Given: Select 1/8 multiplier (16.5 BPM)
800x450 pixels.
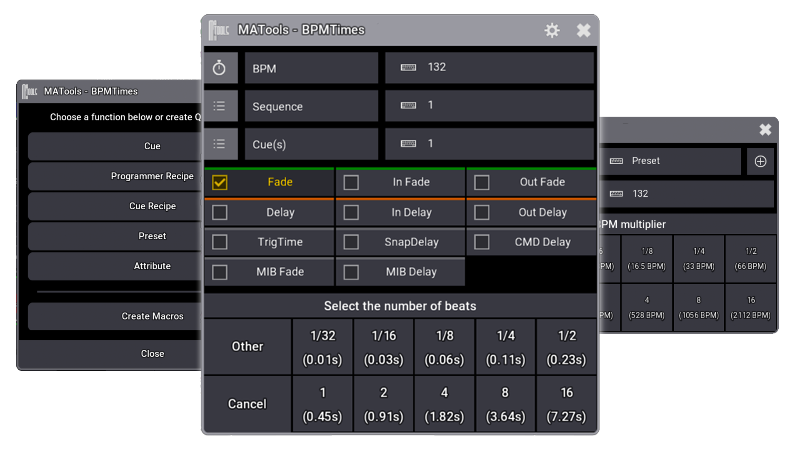Looking at the screenshot, I should click(x=647, y=259).
